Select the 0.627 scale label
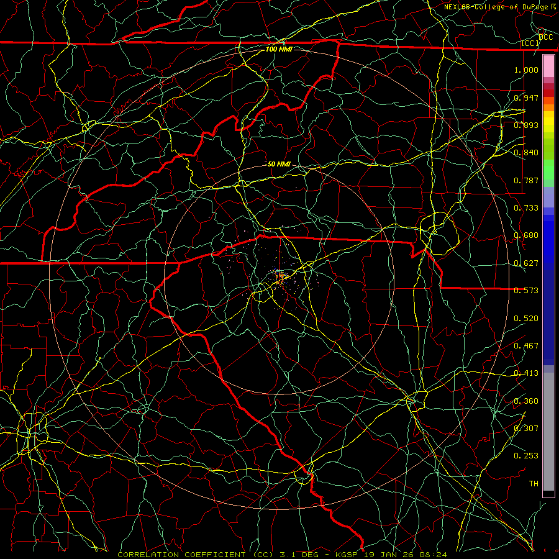559x559 pixels. (x=526, y=263)
